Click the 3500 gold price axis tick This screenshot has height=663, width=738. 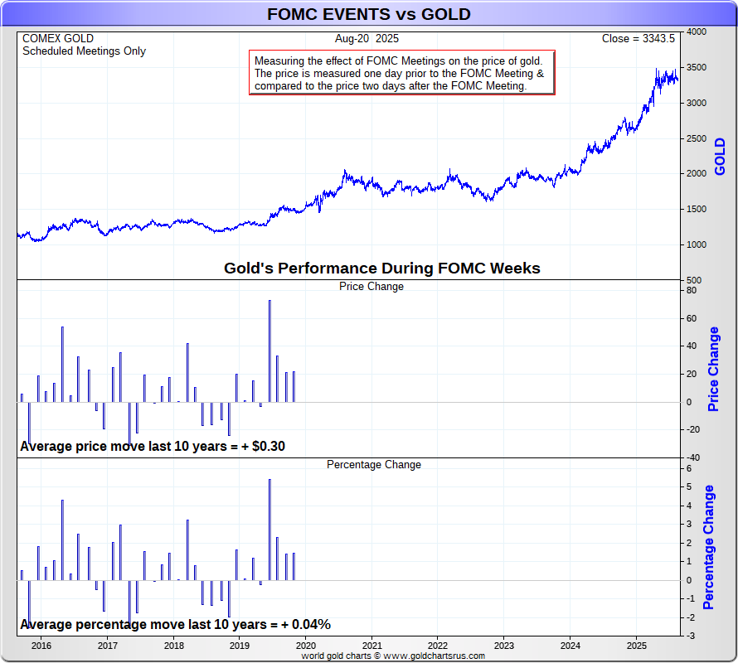pyautogui.click(x=697, y=67)
